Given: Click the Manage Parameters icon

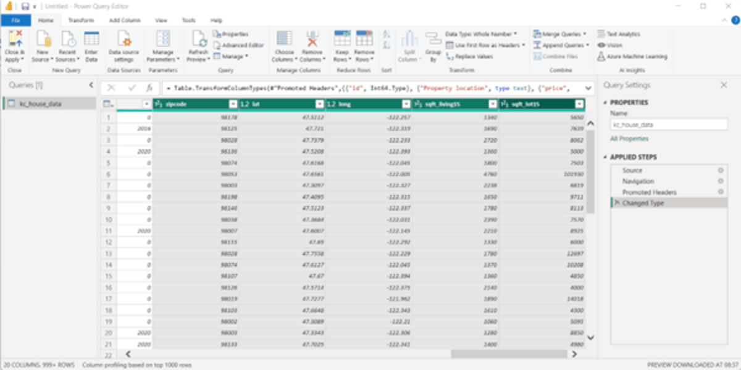Looking at the screenshot, I should (x=163, y=39).
